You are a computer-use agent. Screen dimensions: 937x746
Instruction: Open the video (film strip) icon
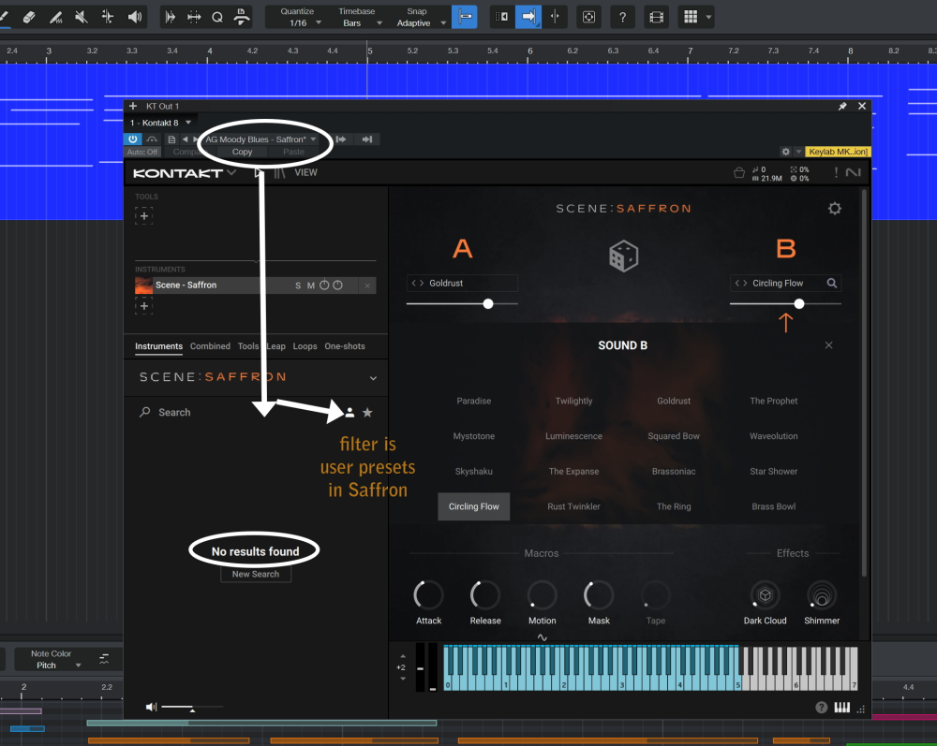pyautogui.click(x=656, y=17)
